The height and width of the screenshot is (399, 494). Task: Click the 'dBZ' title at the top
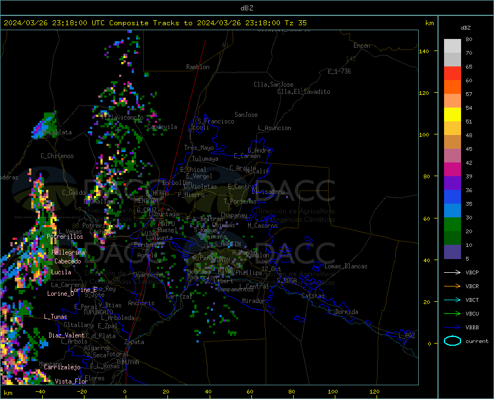(x=246, y=8)
